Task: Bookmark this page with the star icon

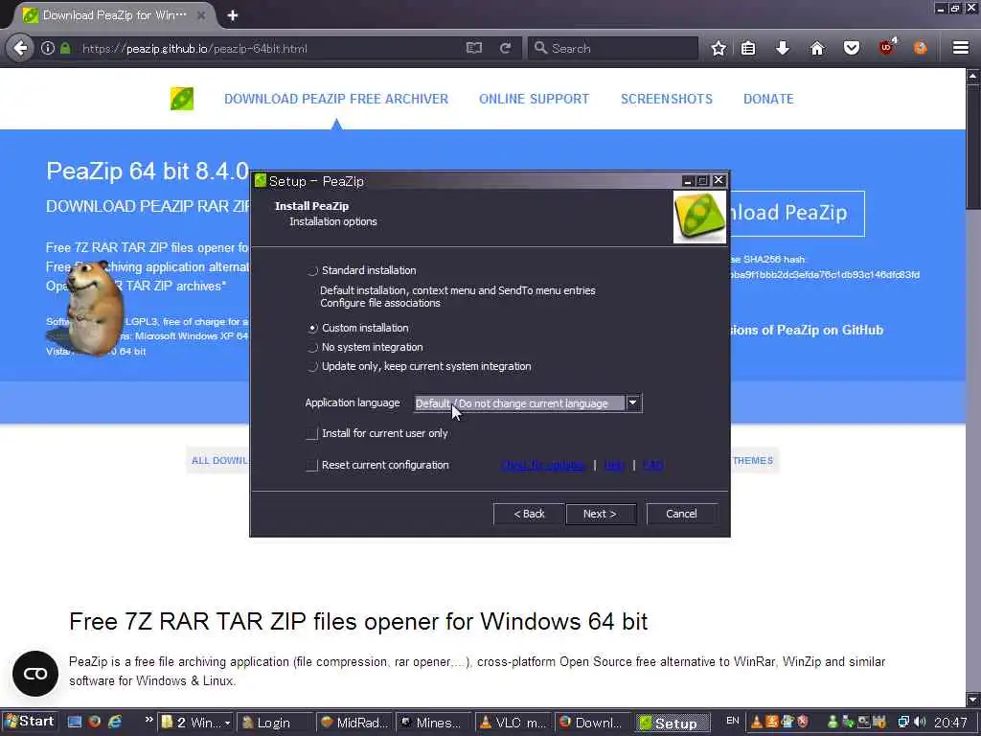Action: pos(719,48)
